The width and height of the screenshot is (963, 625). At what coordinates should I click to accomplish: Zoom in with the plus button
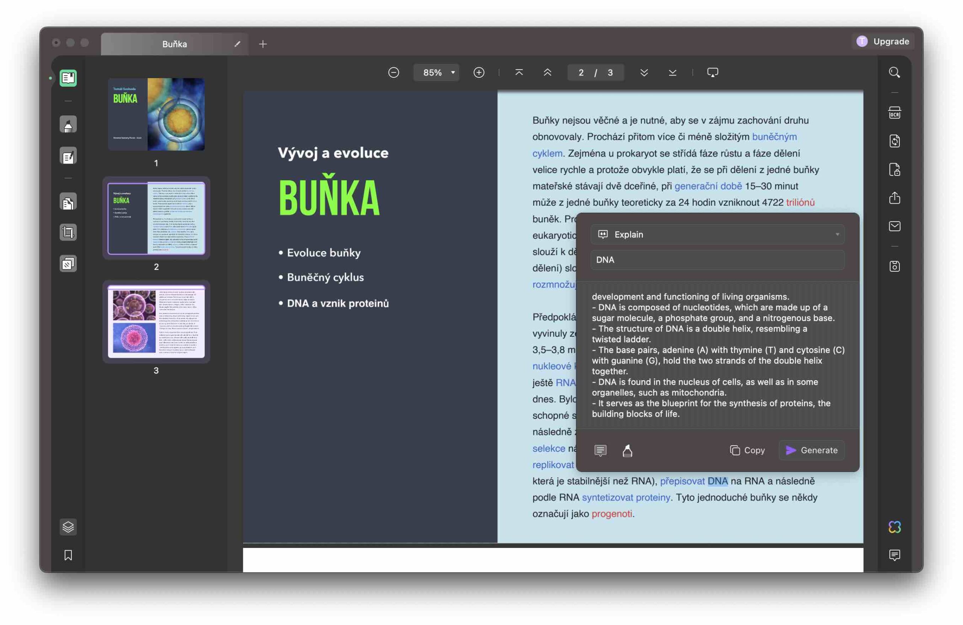pos(478,73)
